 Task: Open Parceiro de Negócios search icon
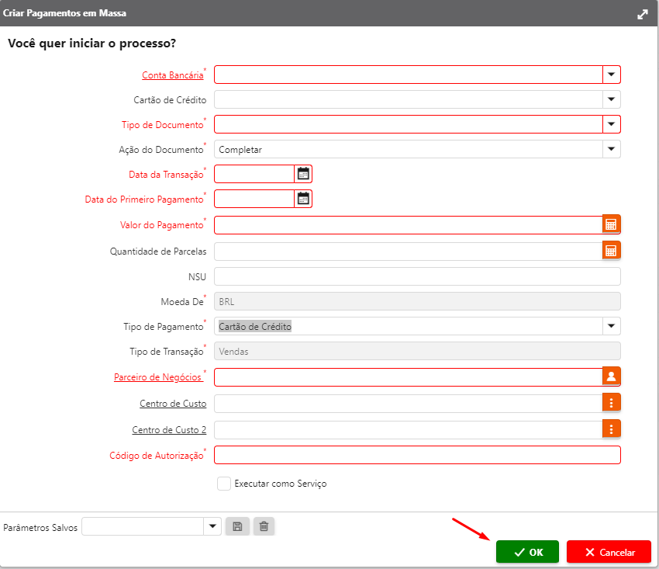[611, 377]
